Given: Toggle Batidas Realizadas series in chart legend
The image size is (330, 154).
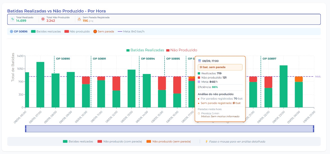Looking at the screenshot, I should click(x=145, y=50).
